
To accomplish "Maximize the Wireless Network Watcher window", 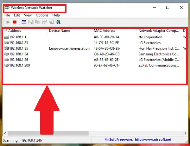I will point(168,8).
